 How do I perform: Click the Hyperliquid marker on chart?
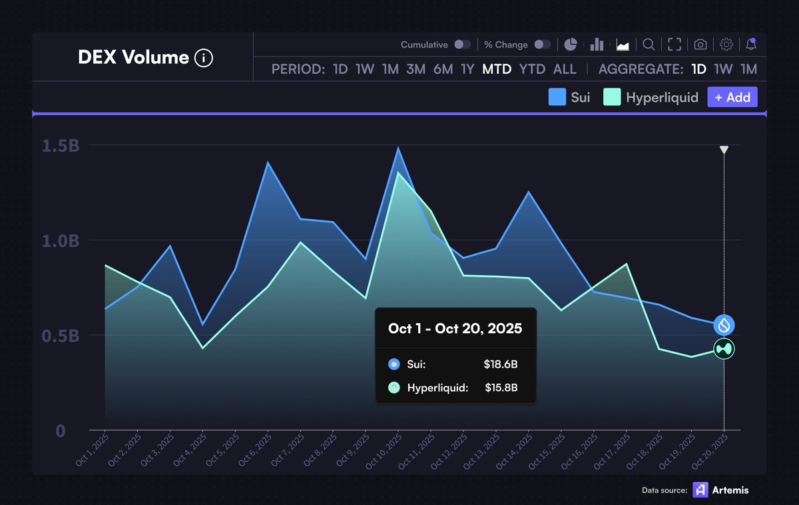(724, 348)
